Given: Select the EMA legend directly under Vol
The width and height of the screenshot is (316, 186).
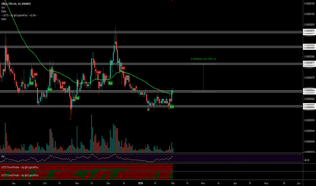Looking at the screenshot, I should click(4, 11).
